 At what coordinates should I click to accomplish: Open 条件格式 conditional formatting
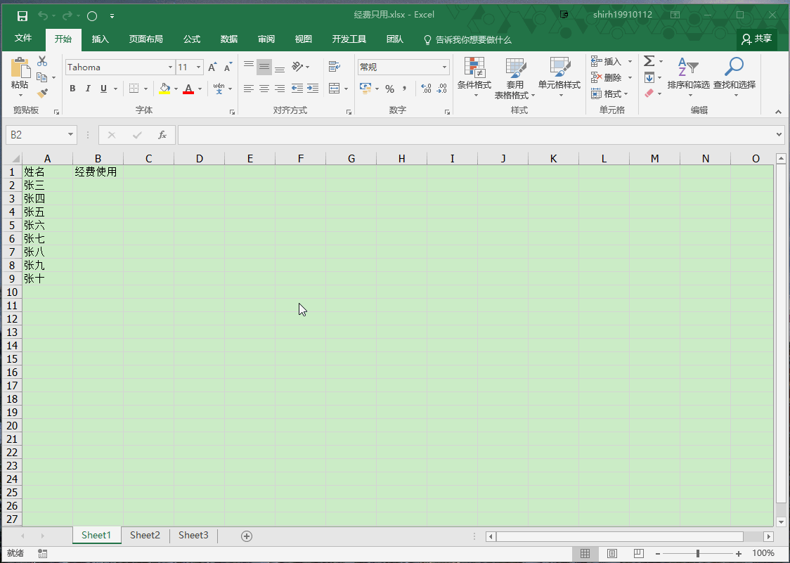pyautogui.click(x=474, y=77)
